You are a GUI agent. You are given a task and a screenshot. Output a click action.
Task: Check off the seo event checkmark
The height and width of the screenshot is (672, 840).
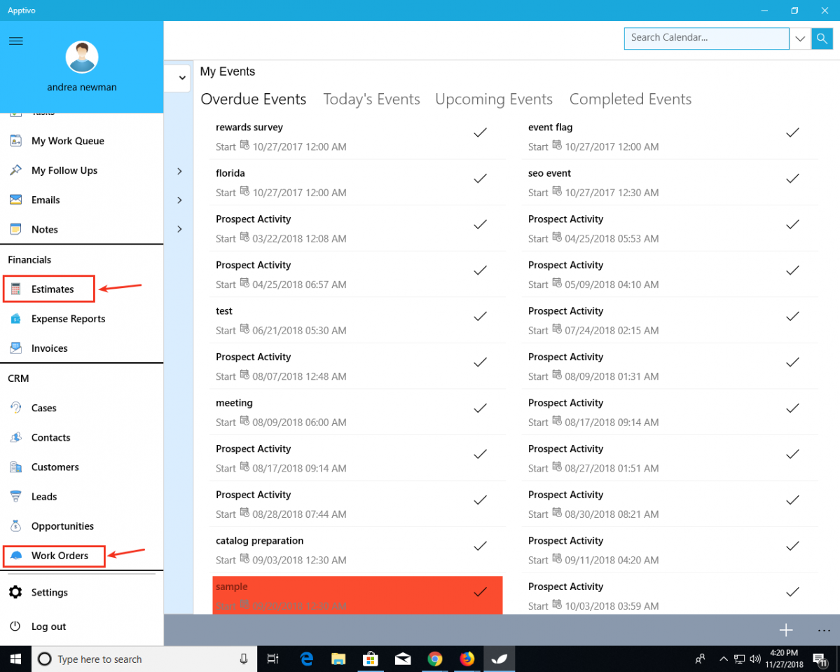click(x=792, y=179)
